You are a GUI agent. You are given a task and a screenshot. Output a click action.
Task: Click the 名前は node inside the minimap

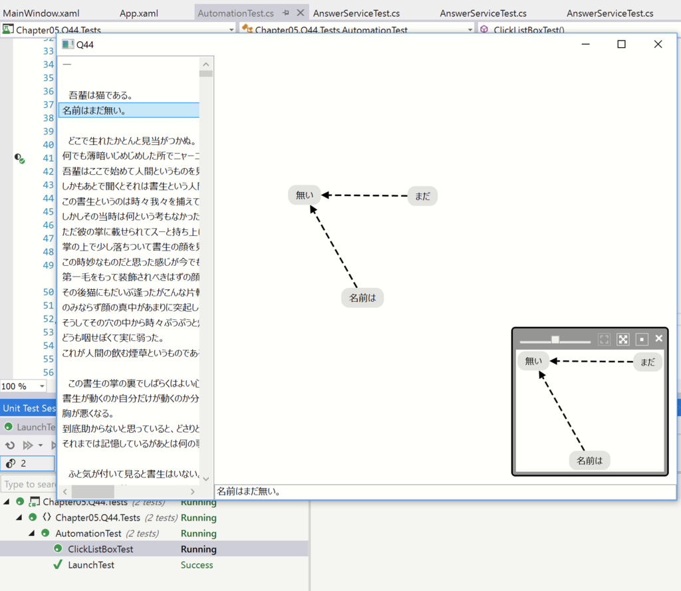589,460
